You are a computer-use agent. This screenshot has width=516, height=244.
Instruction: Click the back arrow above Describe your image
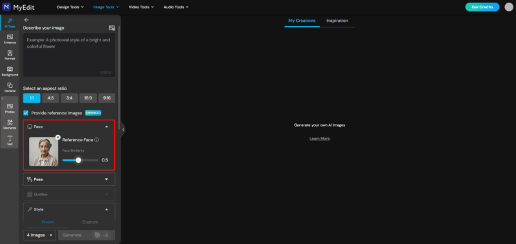[x=26, y=20]
